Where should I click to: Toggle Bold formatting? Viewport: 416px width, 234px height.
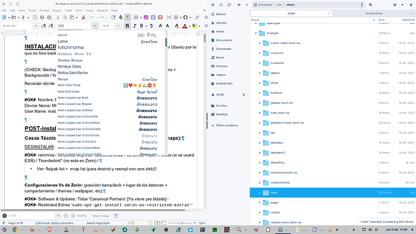(127, 26)
